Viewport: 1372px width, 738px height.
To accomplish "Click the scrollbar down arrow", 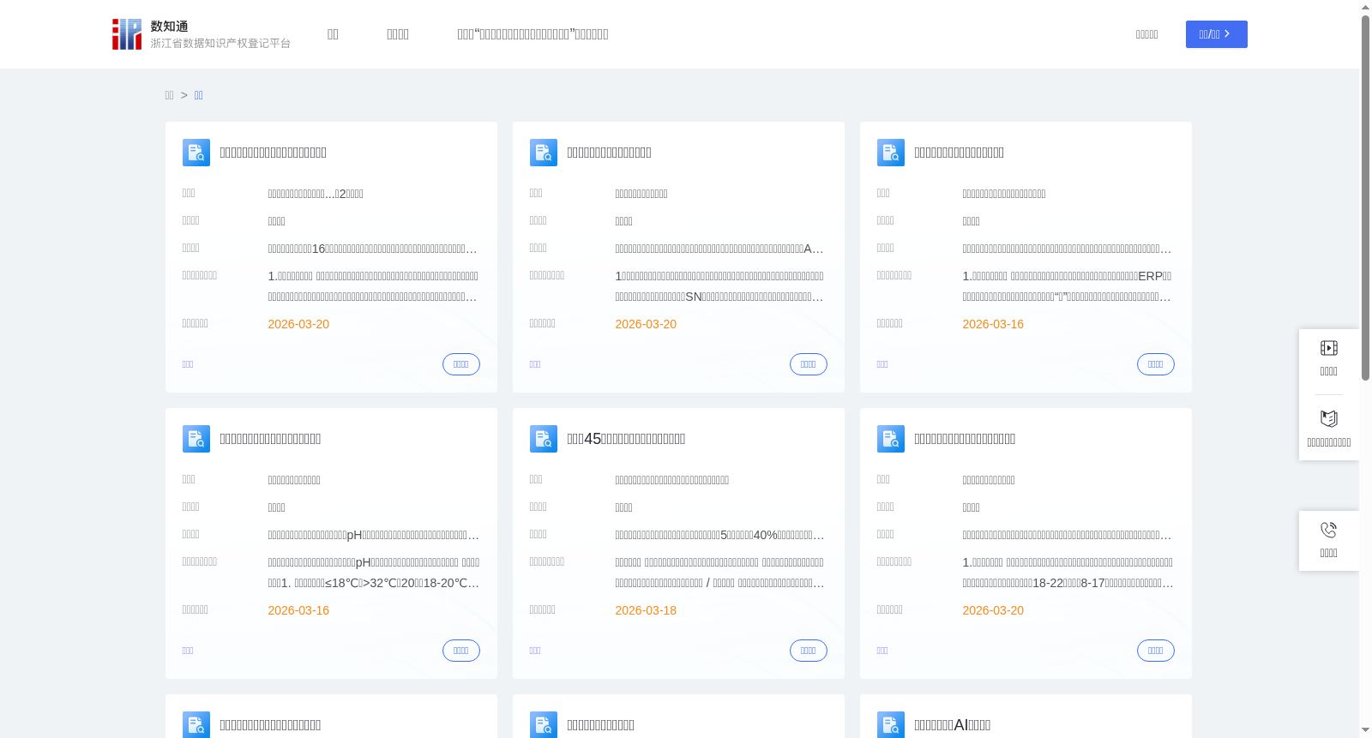I will (1365, 731).
